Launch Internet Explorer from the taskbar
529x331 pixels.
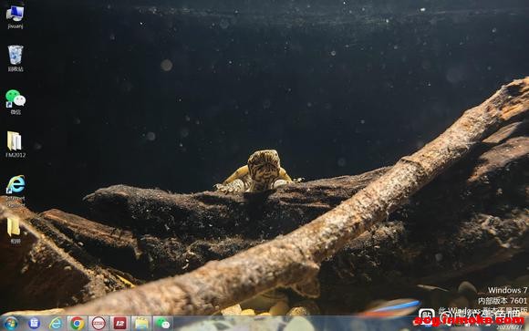pos(56,324)
